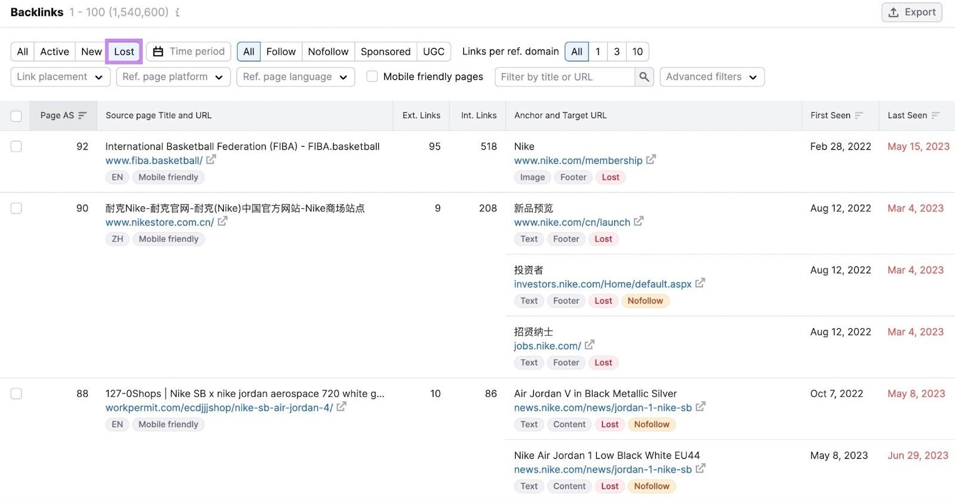Filter by Sponsored link type
This screenshot has height=500, width=955.
[x=386, y=52]
